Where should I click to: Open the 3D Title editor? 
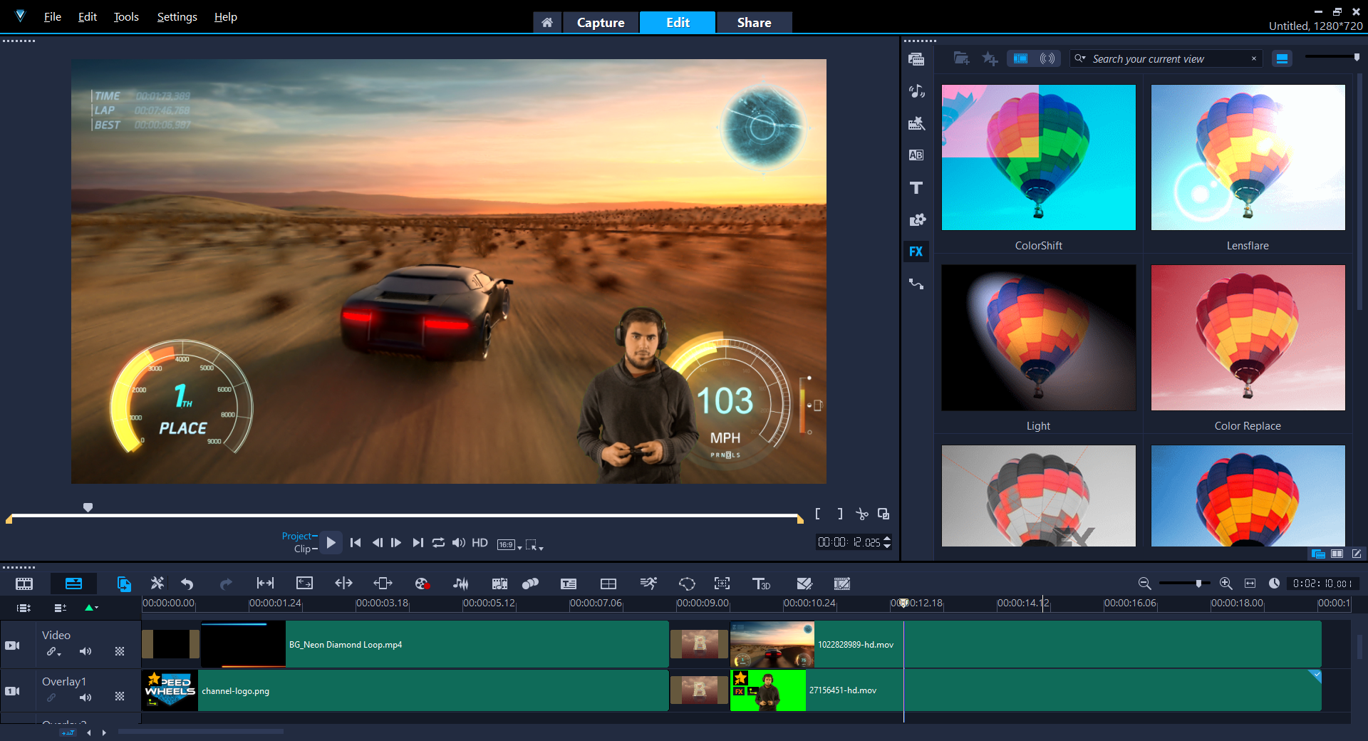pos(761,584)
